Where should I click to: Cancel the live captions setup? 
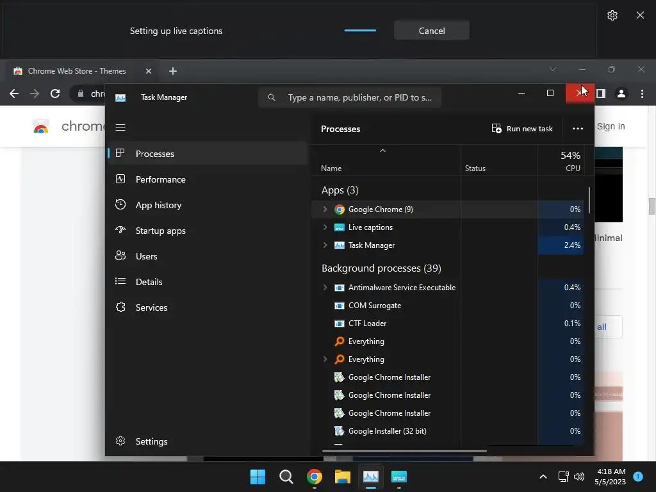coord(431,31)
